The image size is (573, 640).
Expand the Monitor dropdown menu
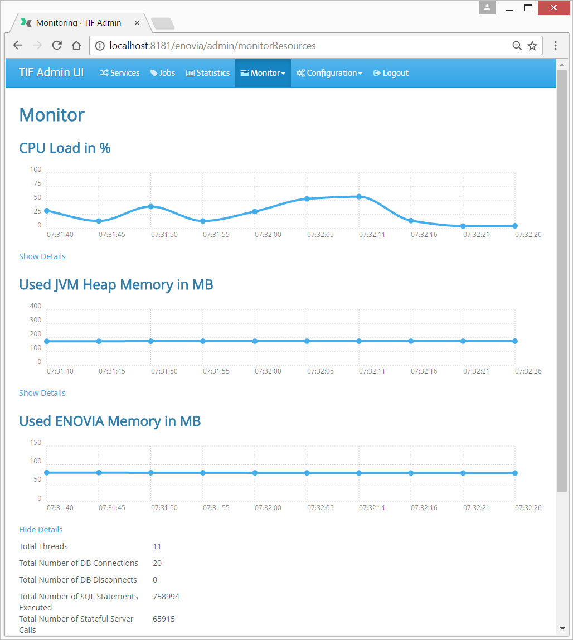pyautogui.click(x=263, y=73)
